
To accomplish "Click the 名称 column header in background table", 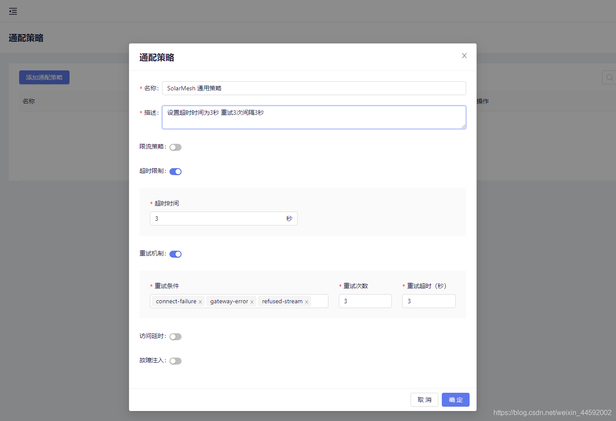I will [29, 101].
